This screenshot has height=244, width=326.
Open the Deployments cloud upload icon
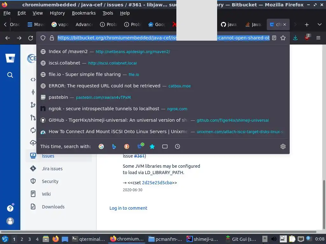(33, 143)
